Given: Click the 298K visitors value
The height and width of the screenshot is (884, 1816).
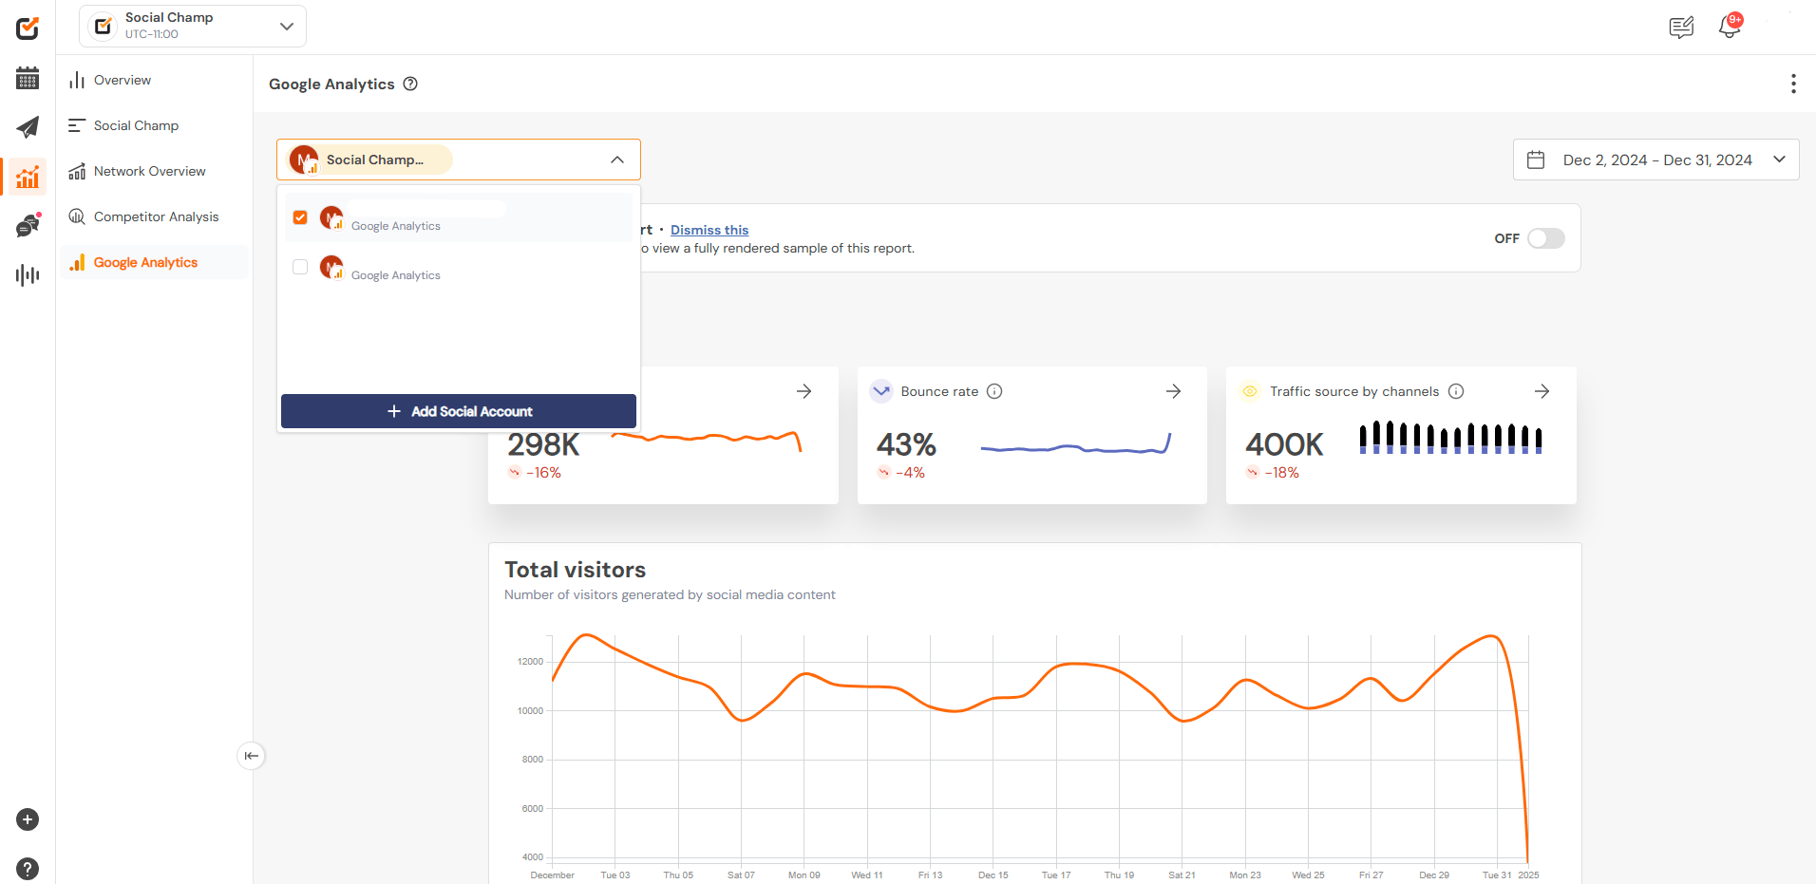Looking at the screenshot, I should coord(543,444).
